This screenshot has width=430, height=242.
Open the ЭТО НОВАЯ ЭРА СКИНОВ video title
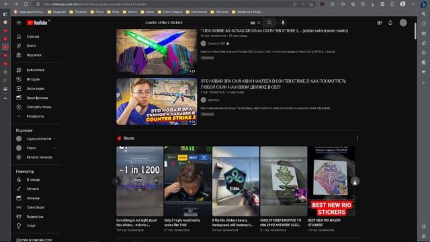tap(273, 84)
